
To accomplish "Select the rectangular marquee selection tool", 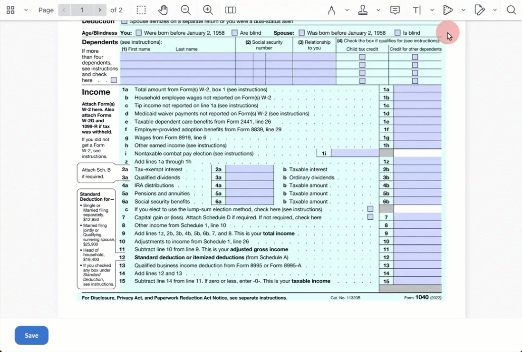I will [x=141, y=10].
